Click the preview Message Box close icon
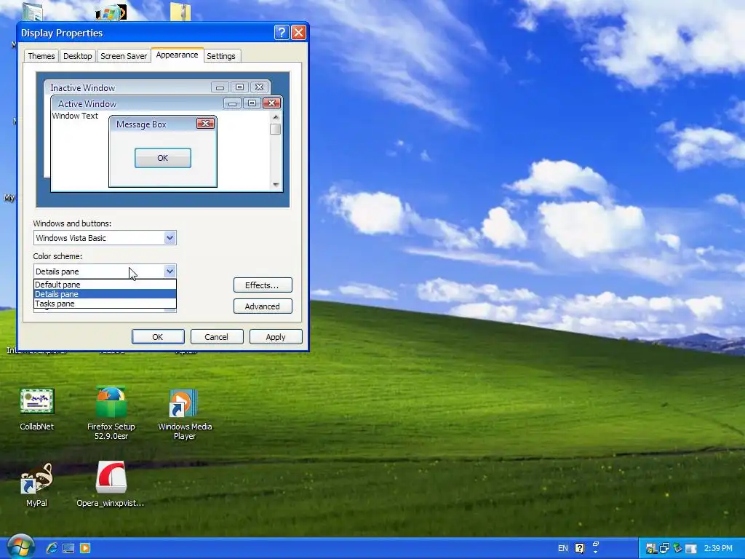Image resolution: width=745 pixels, height=559 pixels. click(x=205, y=124)
